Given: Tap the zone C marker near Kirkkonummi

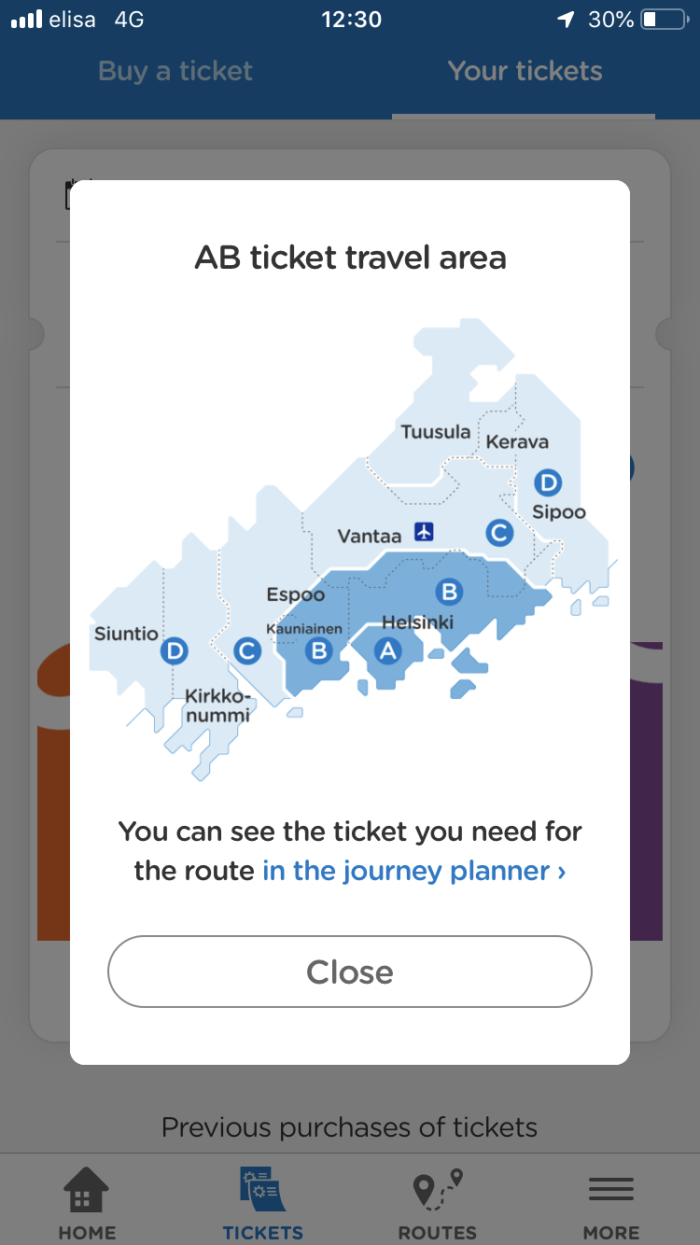Looking at the screenshot, I should pyautogui.click(x=246, y=650).
